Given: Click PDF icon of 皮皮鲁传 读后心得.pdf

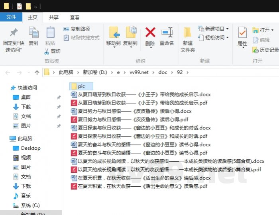Looking at the screenshot, I should pyautogui.click(x=74, y=119).
